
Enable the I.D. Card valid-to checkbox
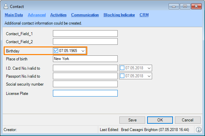point(122,68)
